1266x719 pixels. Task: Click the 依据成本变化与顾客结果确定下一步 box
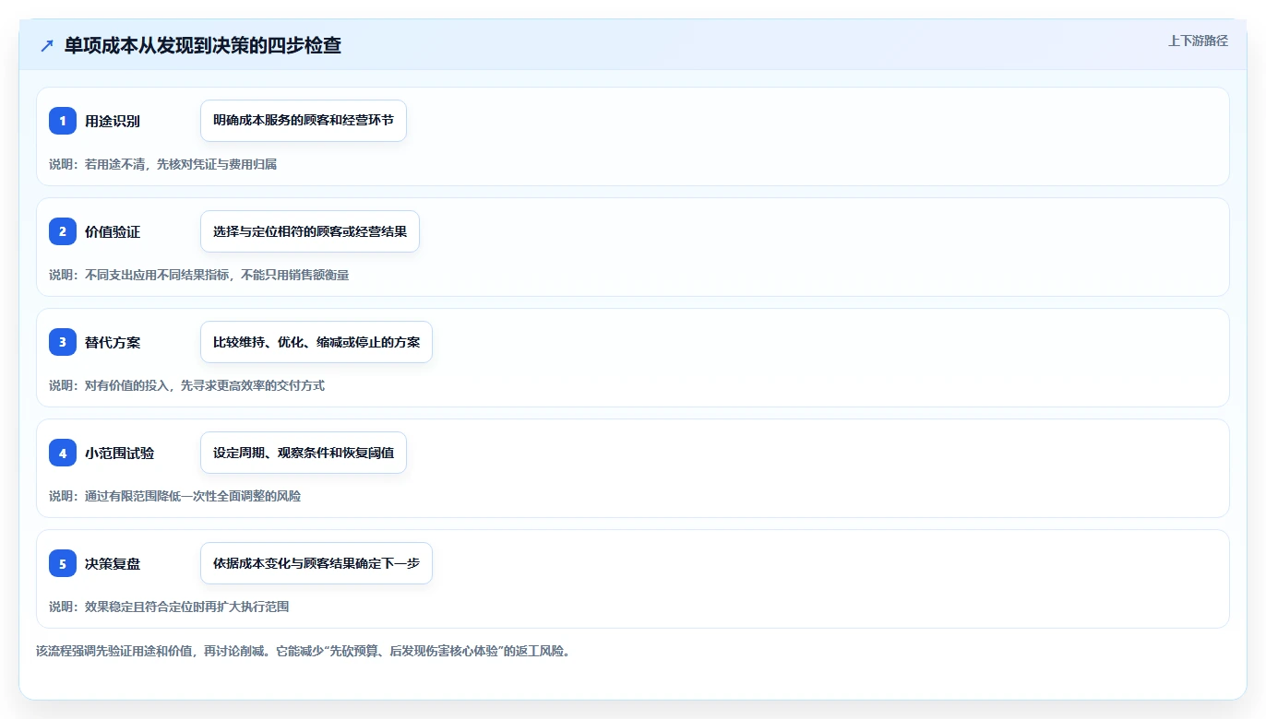point(316,563)
